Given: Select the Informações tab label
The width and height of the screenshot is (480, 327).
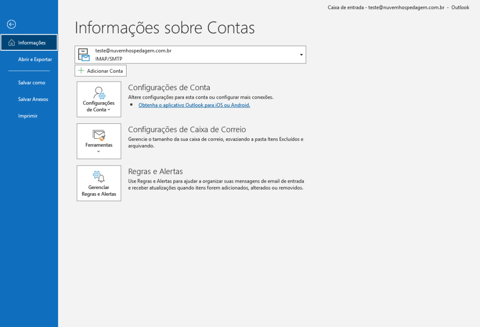Looking at the screenshot, I should click(x=32, y=43).
